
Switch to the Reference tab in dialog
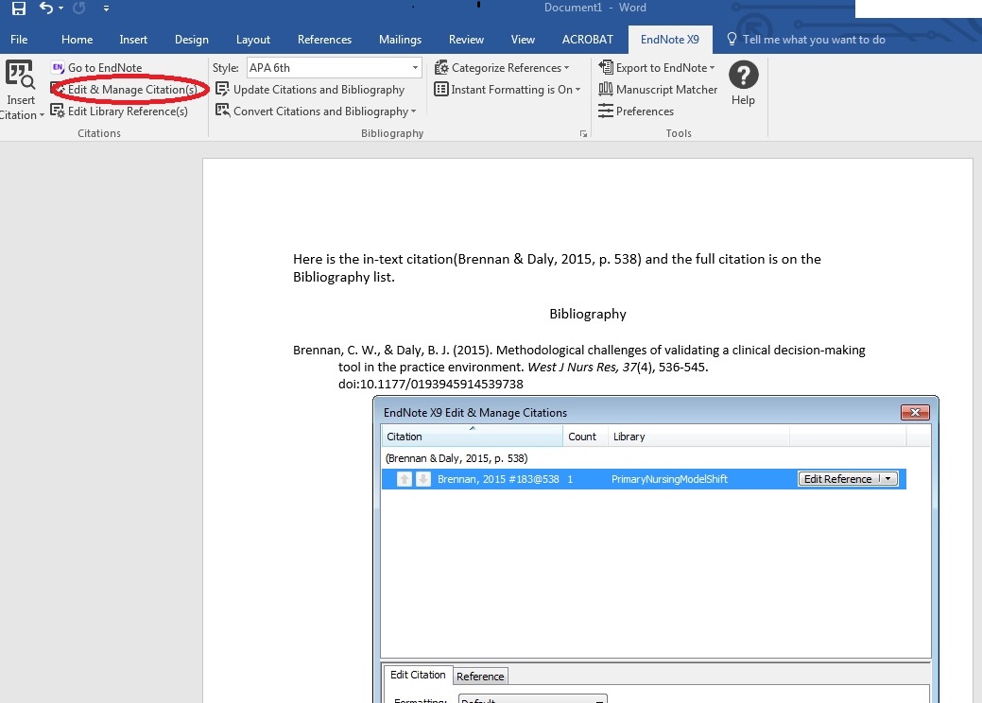(480, 676)
